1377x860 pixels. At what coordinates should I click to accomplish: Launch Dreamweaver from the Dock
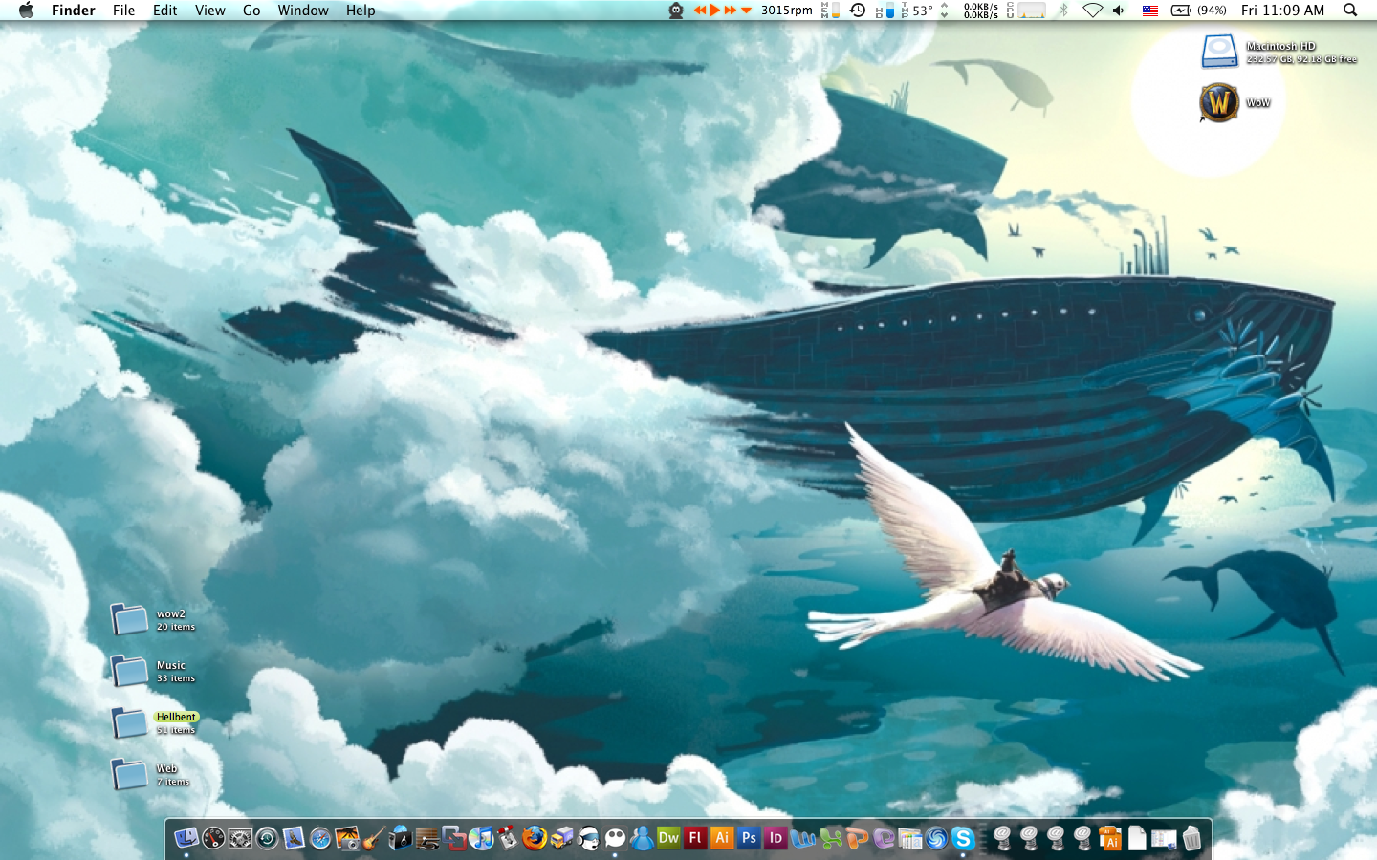click(668, 838)
